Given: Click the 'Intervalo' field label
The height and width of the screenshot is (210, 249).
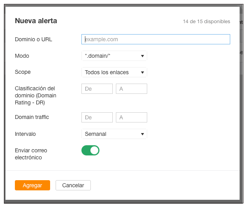Looking at the screenshot, I should pos(25,134).
